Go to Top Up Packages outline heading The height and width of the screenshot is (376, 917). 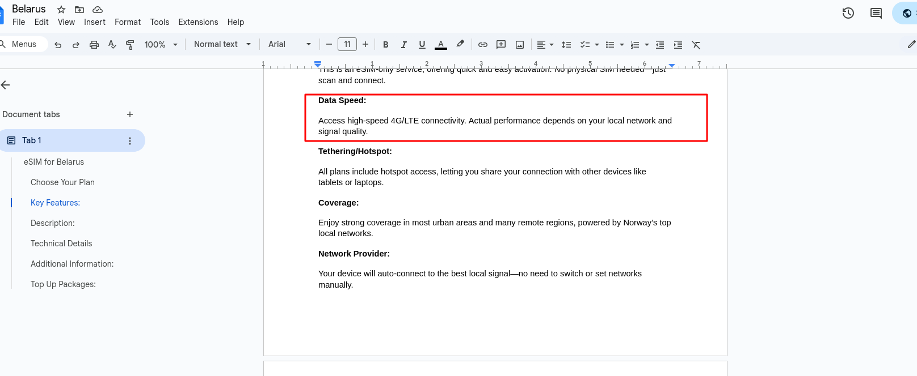pos(63,284)
